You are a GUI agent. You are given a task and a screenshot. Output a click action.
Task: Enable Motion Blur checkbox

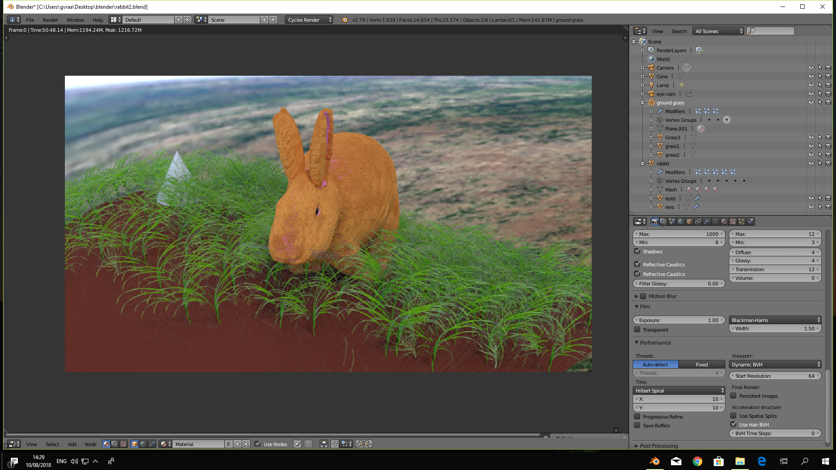(643, 296)
